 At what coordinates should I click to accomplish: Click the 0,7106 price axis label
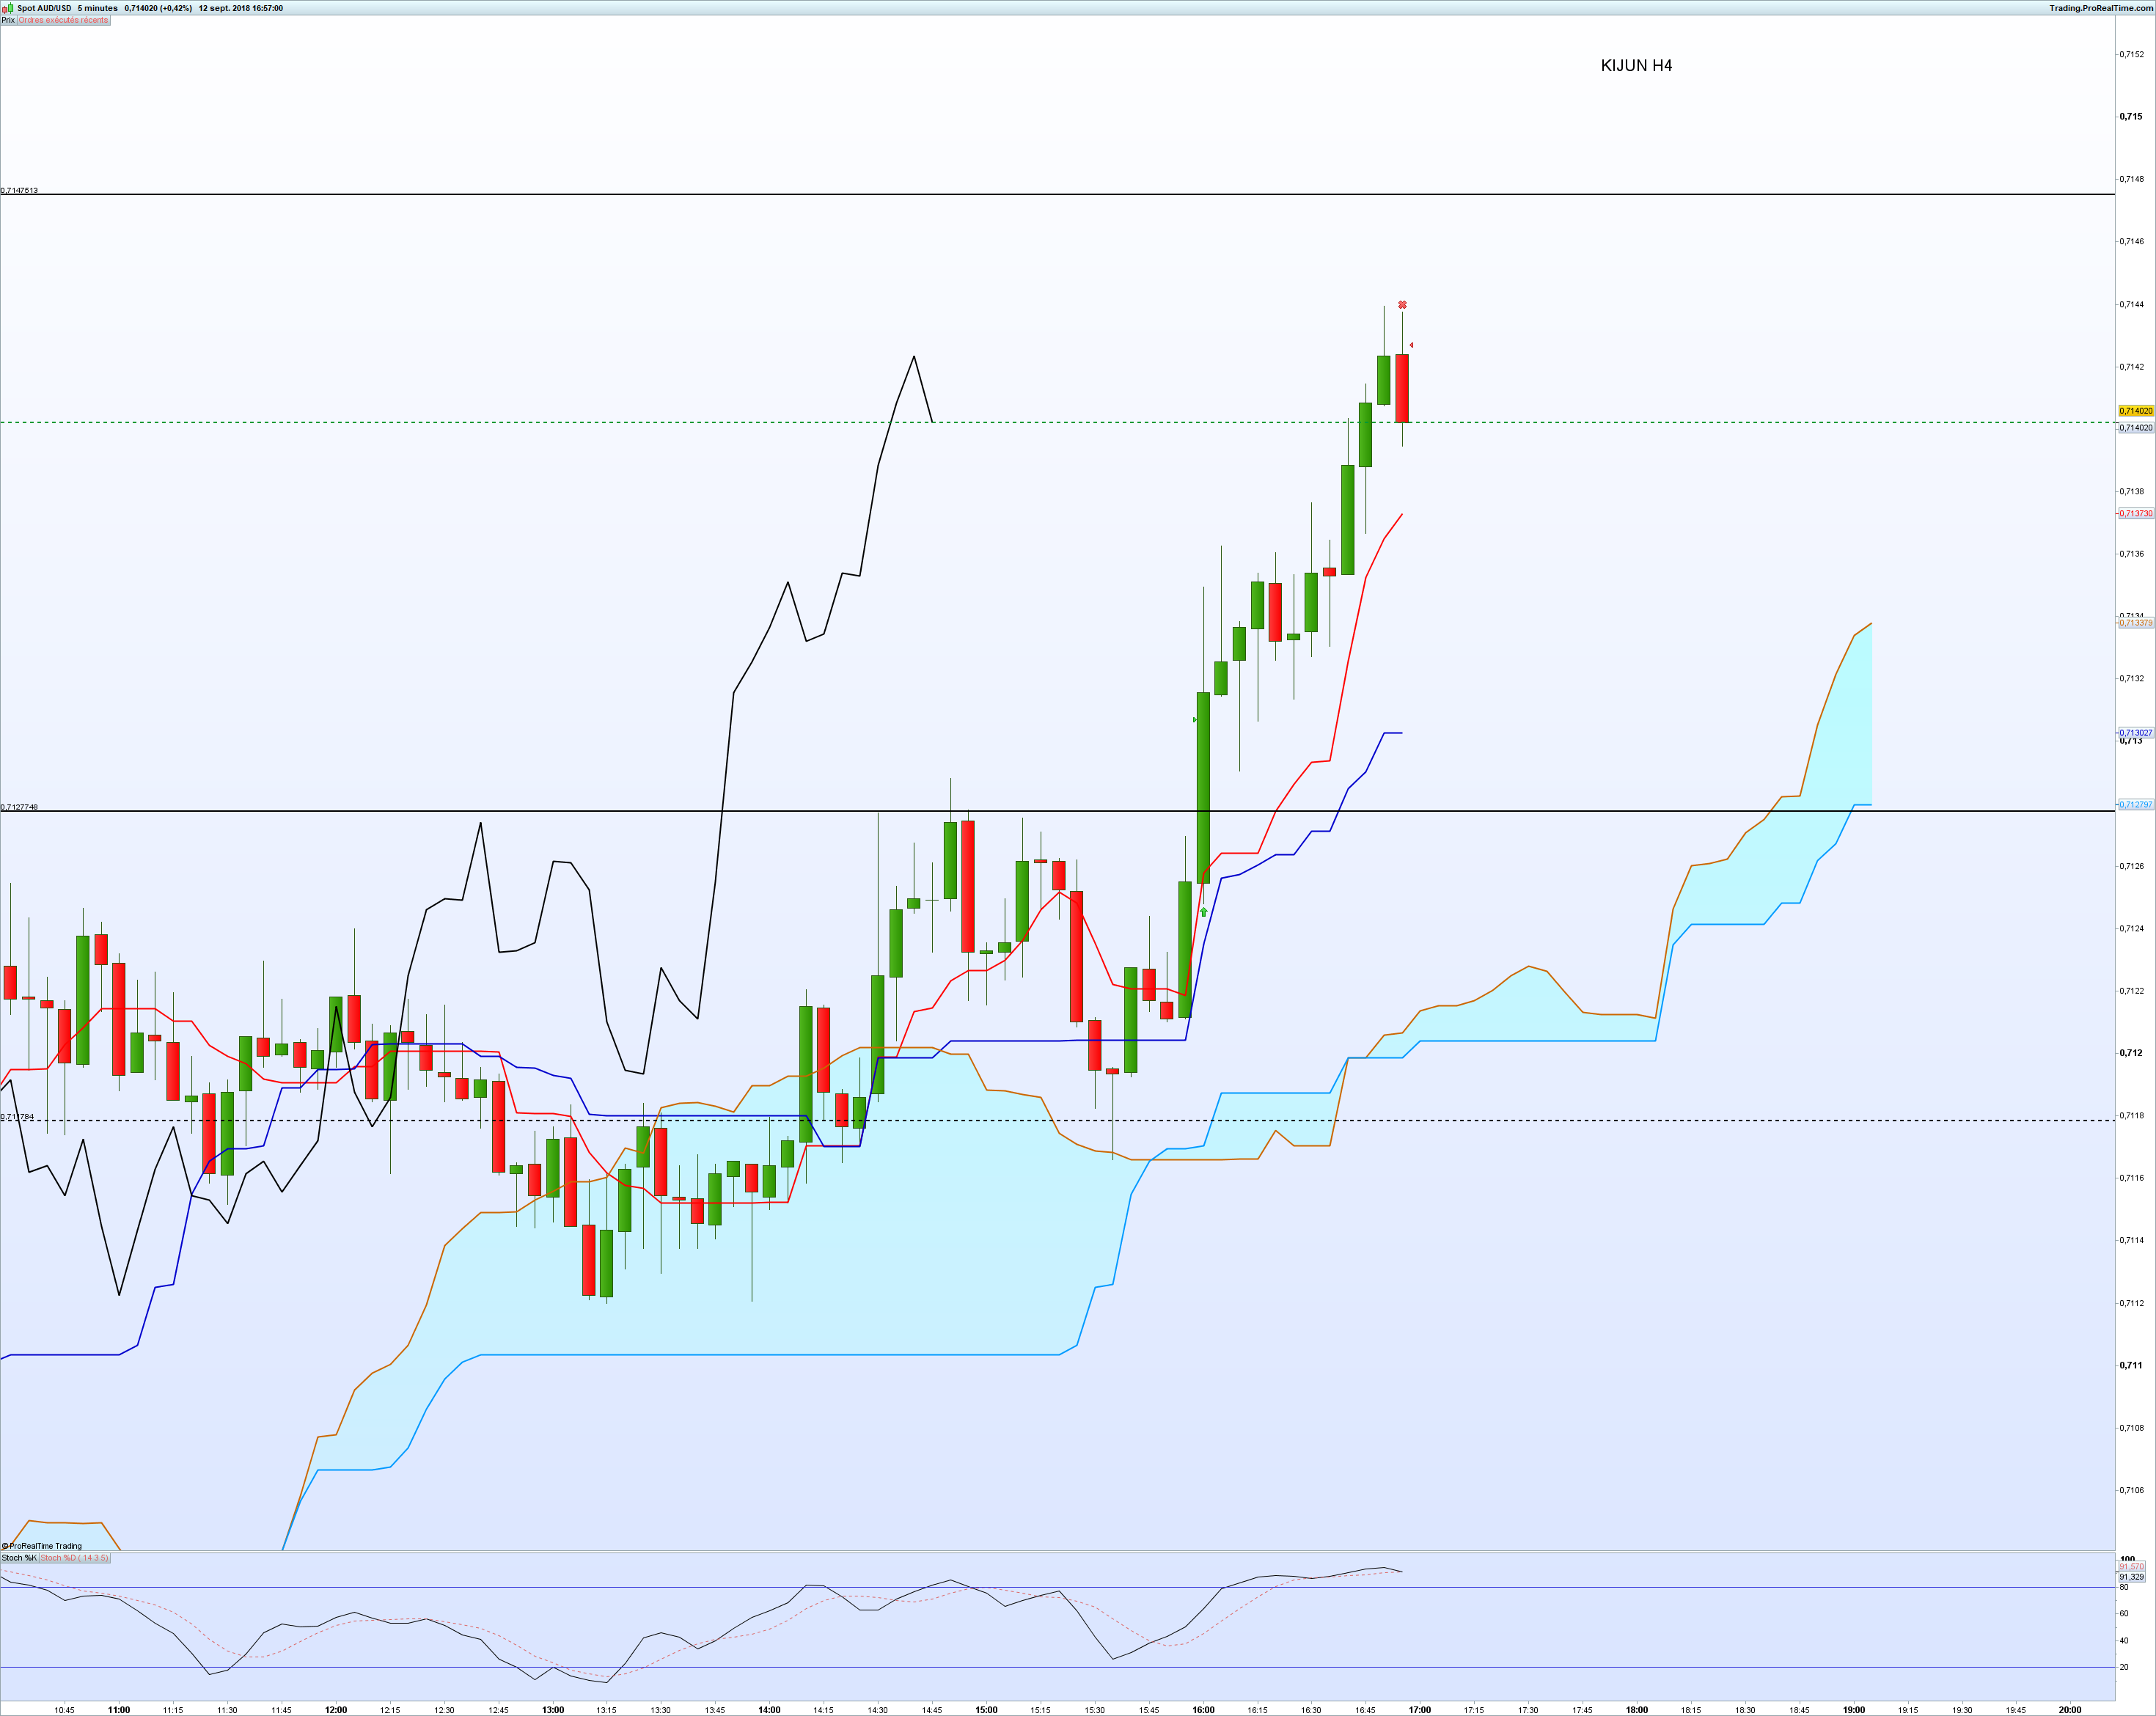(2131, 1491)
